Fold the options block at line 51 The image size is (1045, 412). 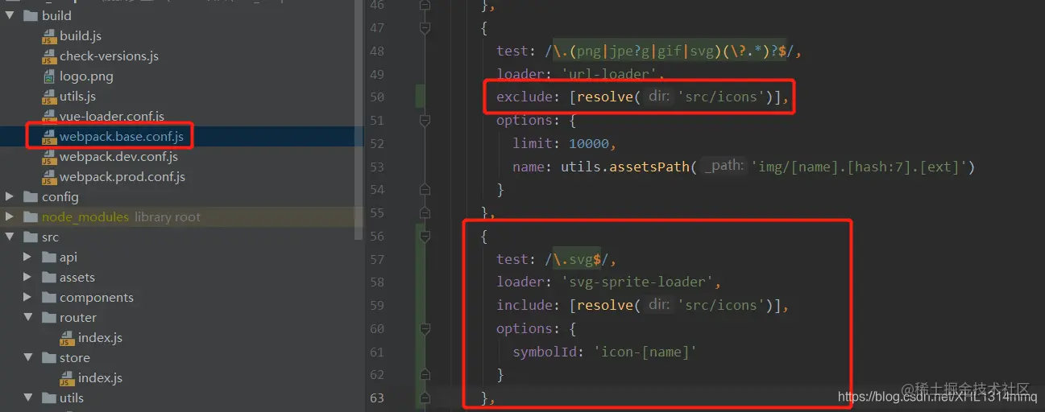(424, 121)
